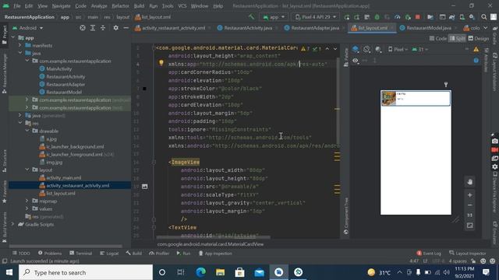The height and width of the screenshot is (280, 499).
Task: Click the design warning triangle icon
Action: pyautogui.click(x=476, y=49)
